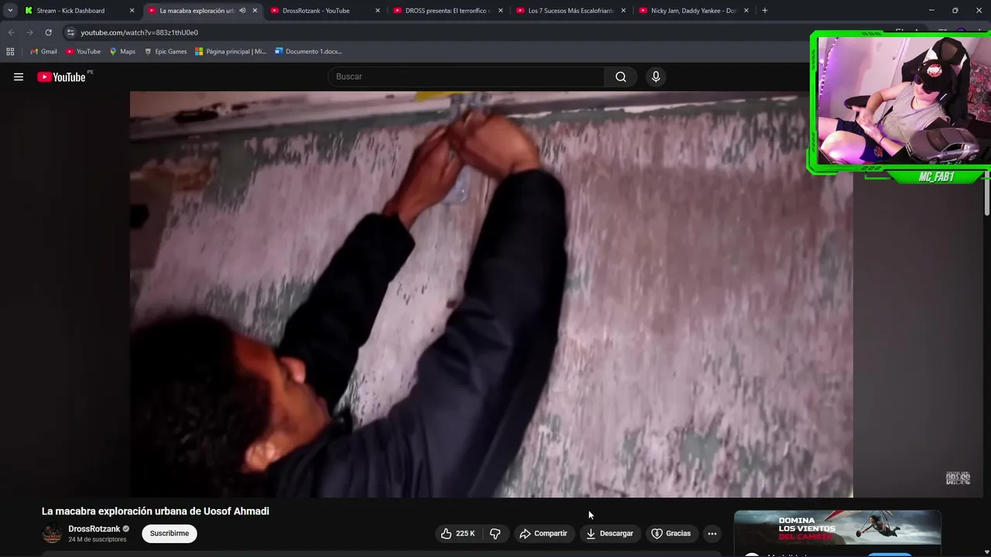
Task: Open more actions three-dot menu
Action: pos(712,533)
